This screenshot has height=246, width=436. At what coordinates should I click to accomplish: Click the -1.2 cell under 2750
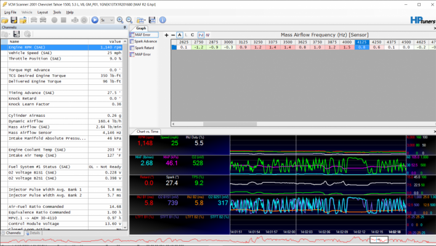coord(198,47)
